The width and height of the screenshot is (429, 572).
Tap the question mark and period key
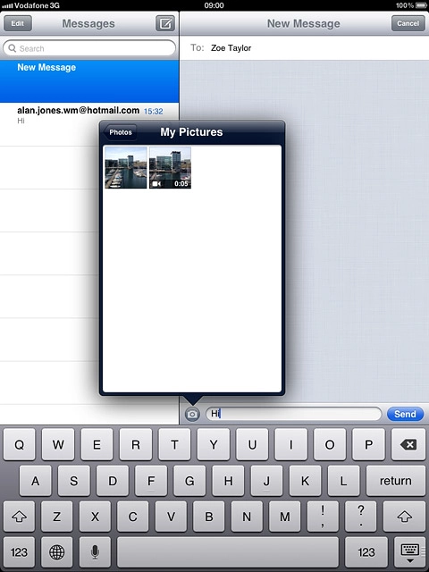tap(361, 517)
